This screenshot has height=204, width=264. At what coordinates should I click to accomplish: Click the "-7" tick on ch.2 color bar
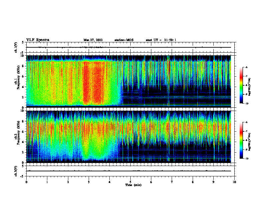pos(246,131)
